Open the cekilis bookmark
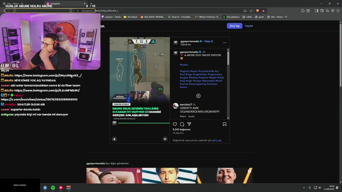This screenshot has height=192, width=342. pyautogui.click(x=247, y=17)
